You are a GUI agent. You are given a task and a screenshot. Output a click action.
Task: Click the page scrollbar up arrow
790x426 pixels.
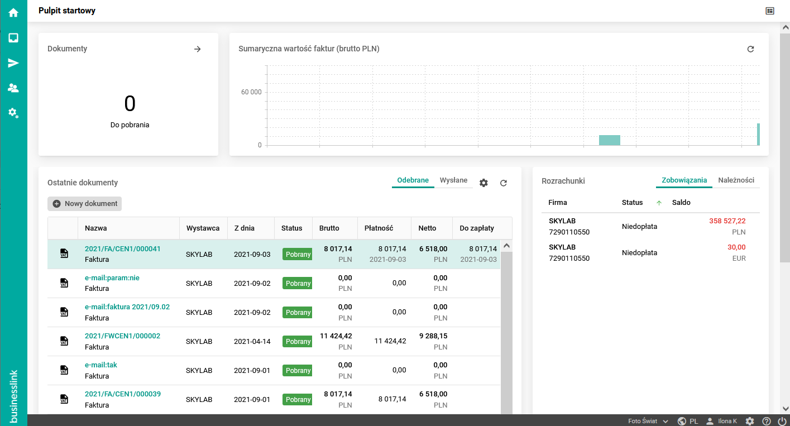click(x=785, y=27)
